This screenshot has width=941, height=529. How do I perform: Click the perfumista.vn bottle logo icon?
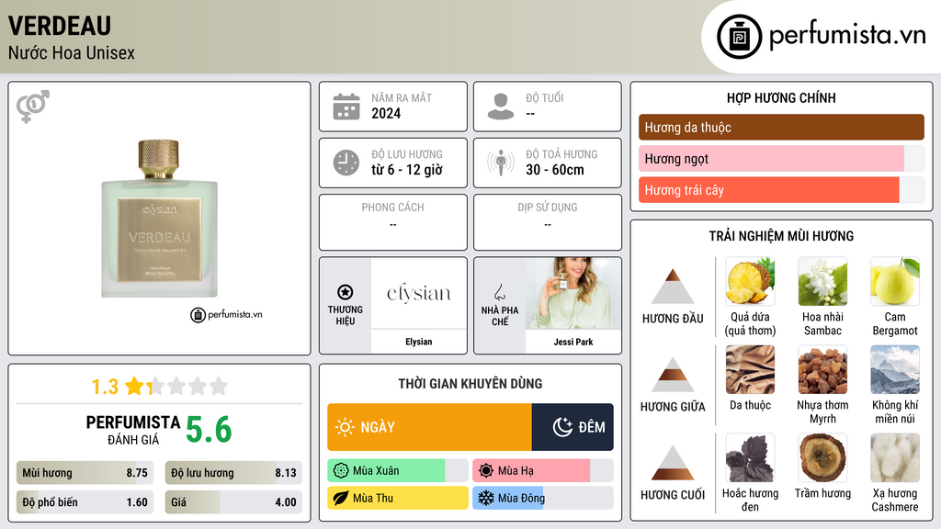(x=739, y=37)
